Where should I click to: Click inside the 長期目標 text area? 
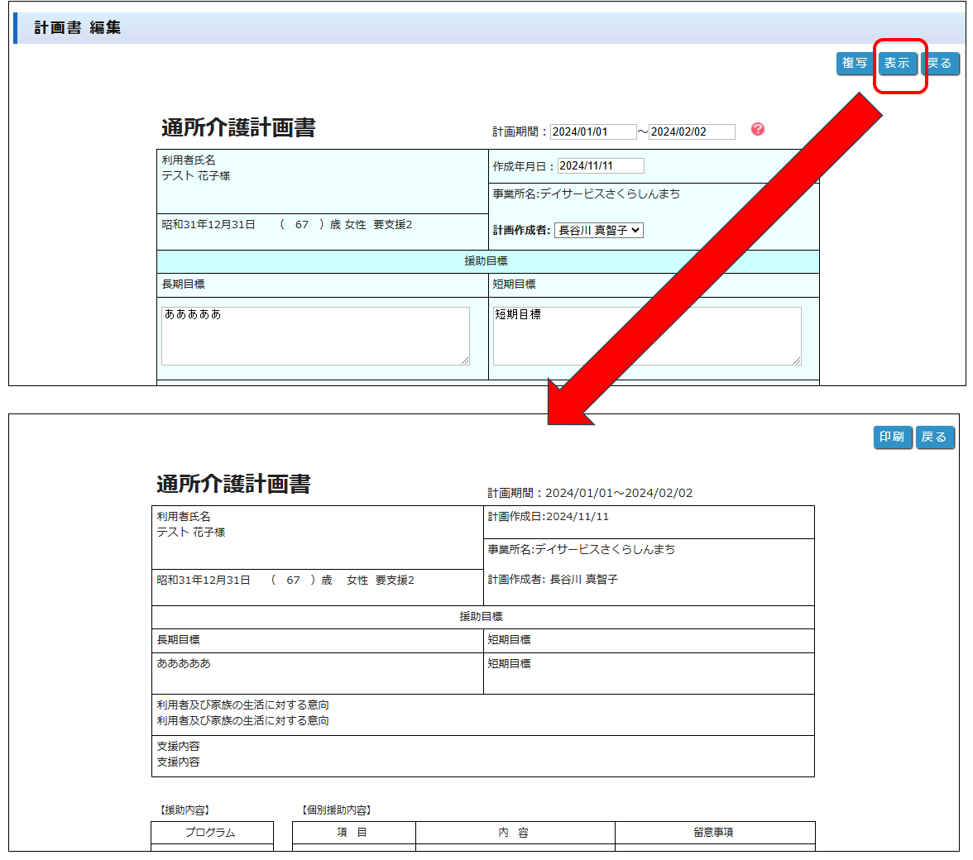314,335
